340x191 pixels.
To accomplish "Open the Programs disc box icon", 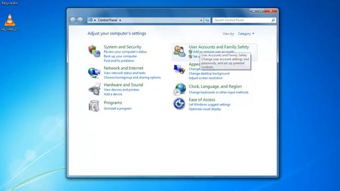I will tap(94, 106).
